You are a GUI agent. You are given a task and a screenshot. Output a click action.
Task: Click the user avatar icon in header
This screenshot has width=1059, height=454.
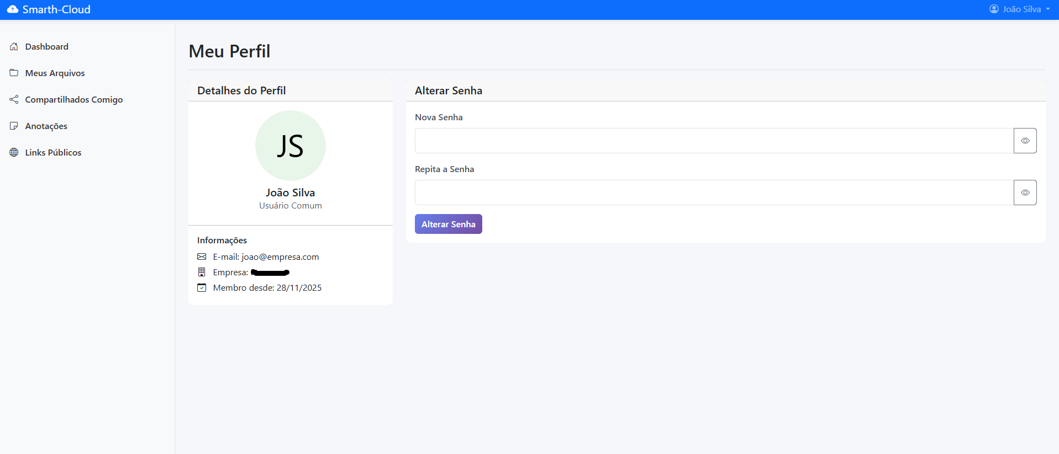pyautogui.click(x=994, y=9)
